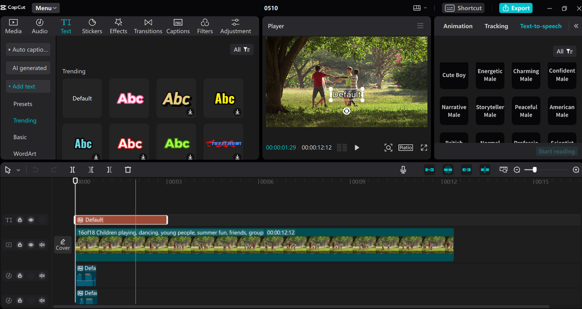Open the Player panel hamburger menu
Viewport: 582px width, 309px height.
[x=420, y=26]
